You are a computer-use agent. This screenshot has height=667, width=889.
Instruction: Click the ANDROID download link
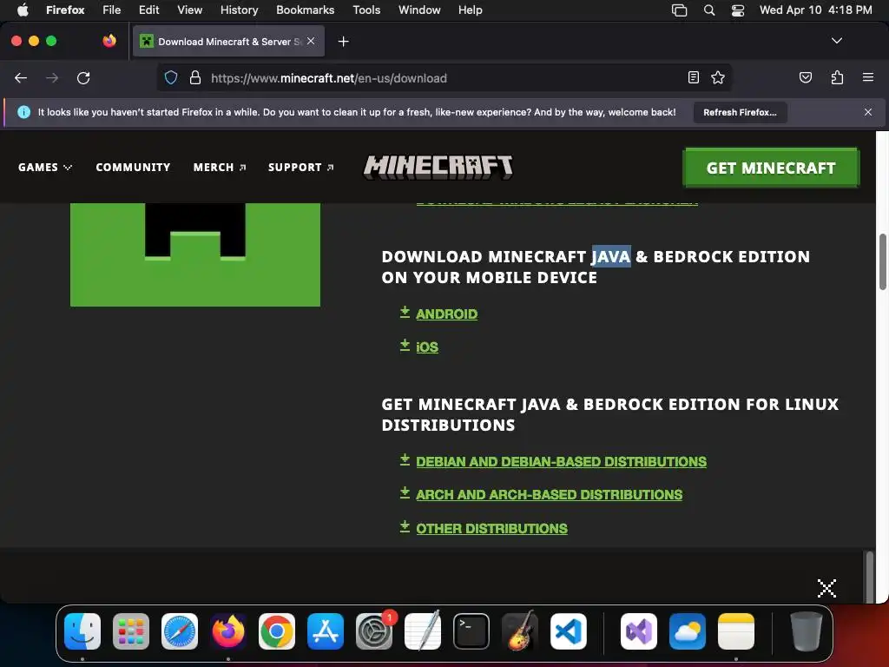pos(447,314)
